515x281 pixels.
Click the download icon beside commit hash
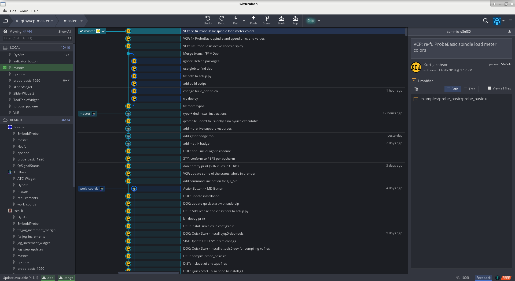pos(509,31)
